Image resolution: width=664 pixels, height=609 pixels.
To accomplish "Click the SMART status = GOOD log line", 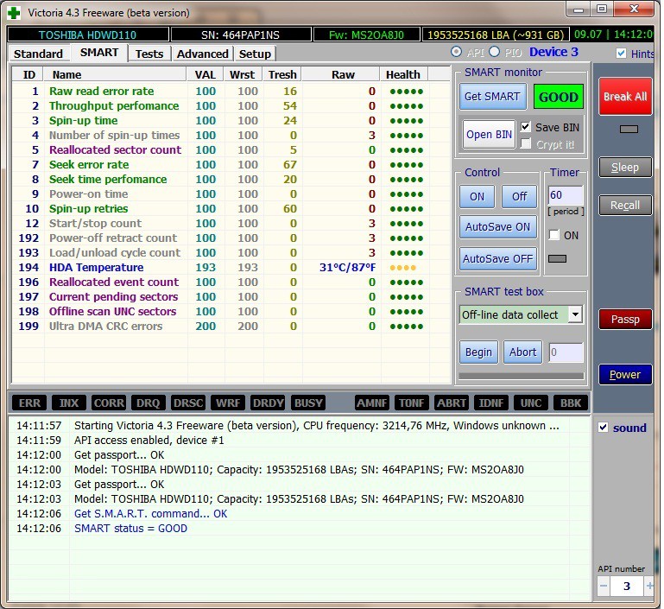I will [130, 529].
